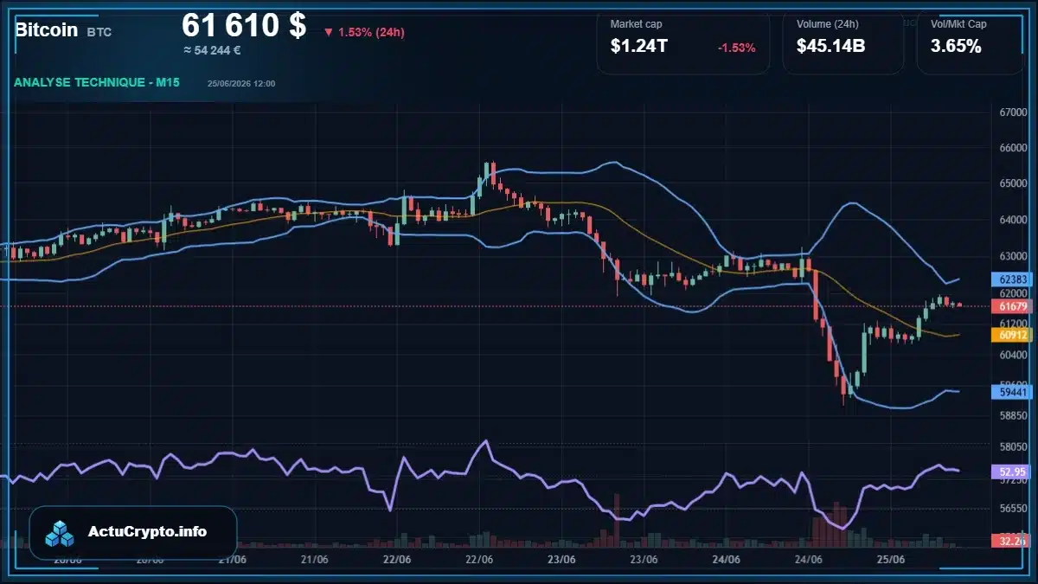The image size is (1038, 584).
Task: Click the Volume (24h) $45.14B value
Action: coord(830,47)
